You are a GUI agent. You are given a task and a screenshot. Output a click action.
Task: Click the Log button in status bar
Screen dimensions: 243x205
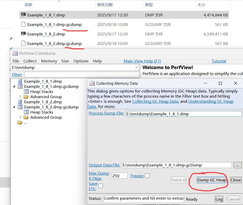[219, 199]
